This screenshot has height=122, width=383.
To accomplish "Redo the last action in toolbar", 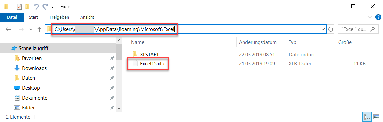I will [45, 7].
